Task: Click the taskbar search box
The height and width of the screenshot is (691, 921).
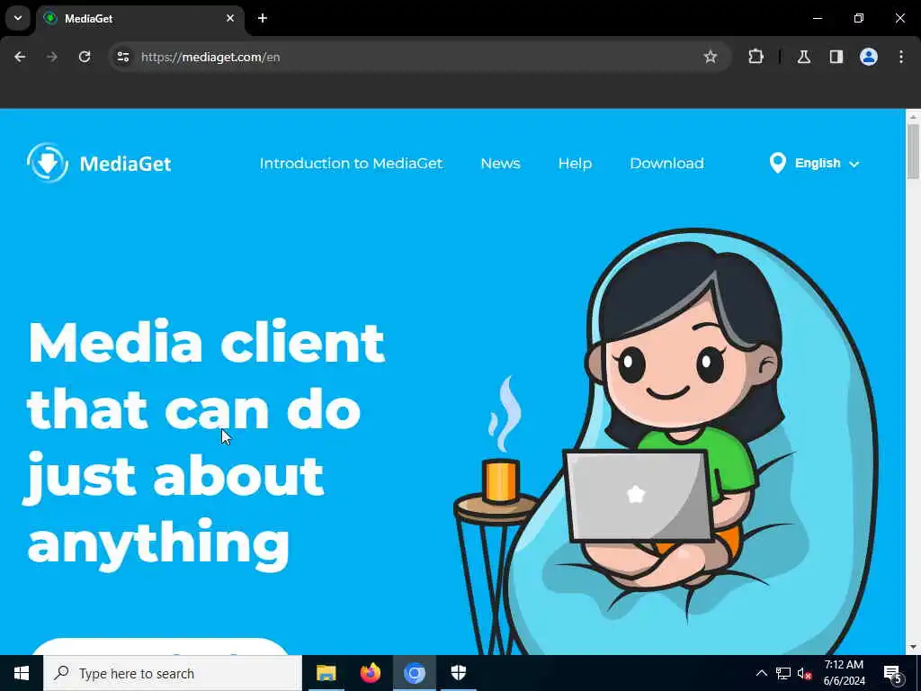Action: pos(173,673)
